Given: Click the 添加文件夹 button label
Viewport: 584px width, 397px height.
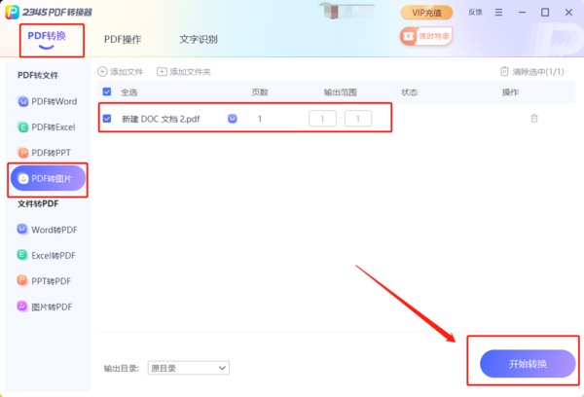Looking at the screenshot, I should click(191, 72).
